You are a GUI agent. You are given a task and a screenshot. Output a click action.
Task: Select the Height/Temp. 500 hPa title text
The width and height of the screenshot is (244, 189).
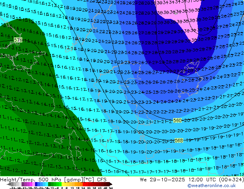click(x=31, y=180)
